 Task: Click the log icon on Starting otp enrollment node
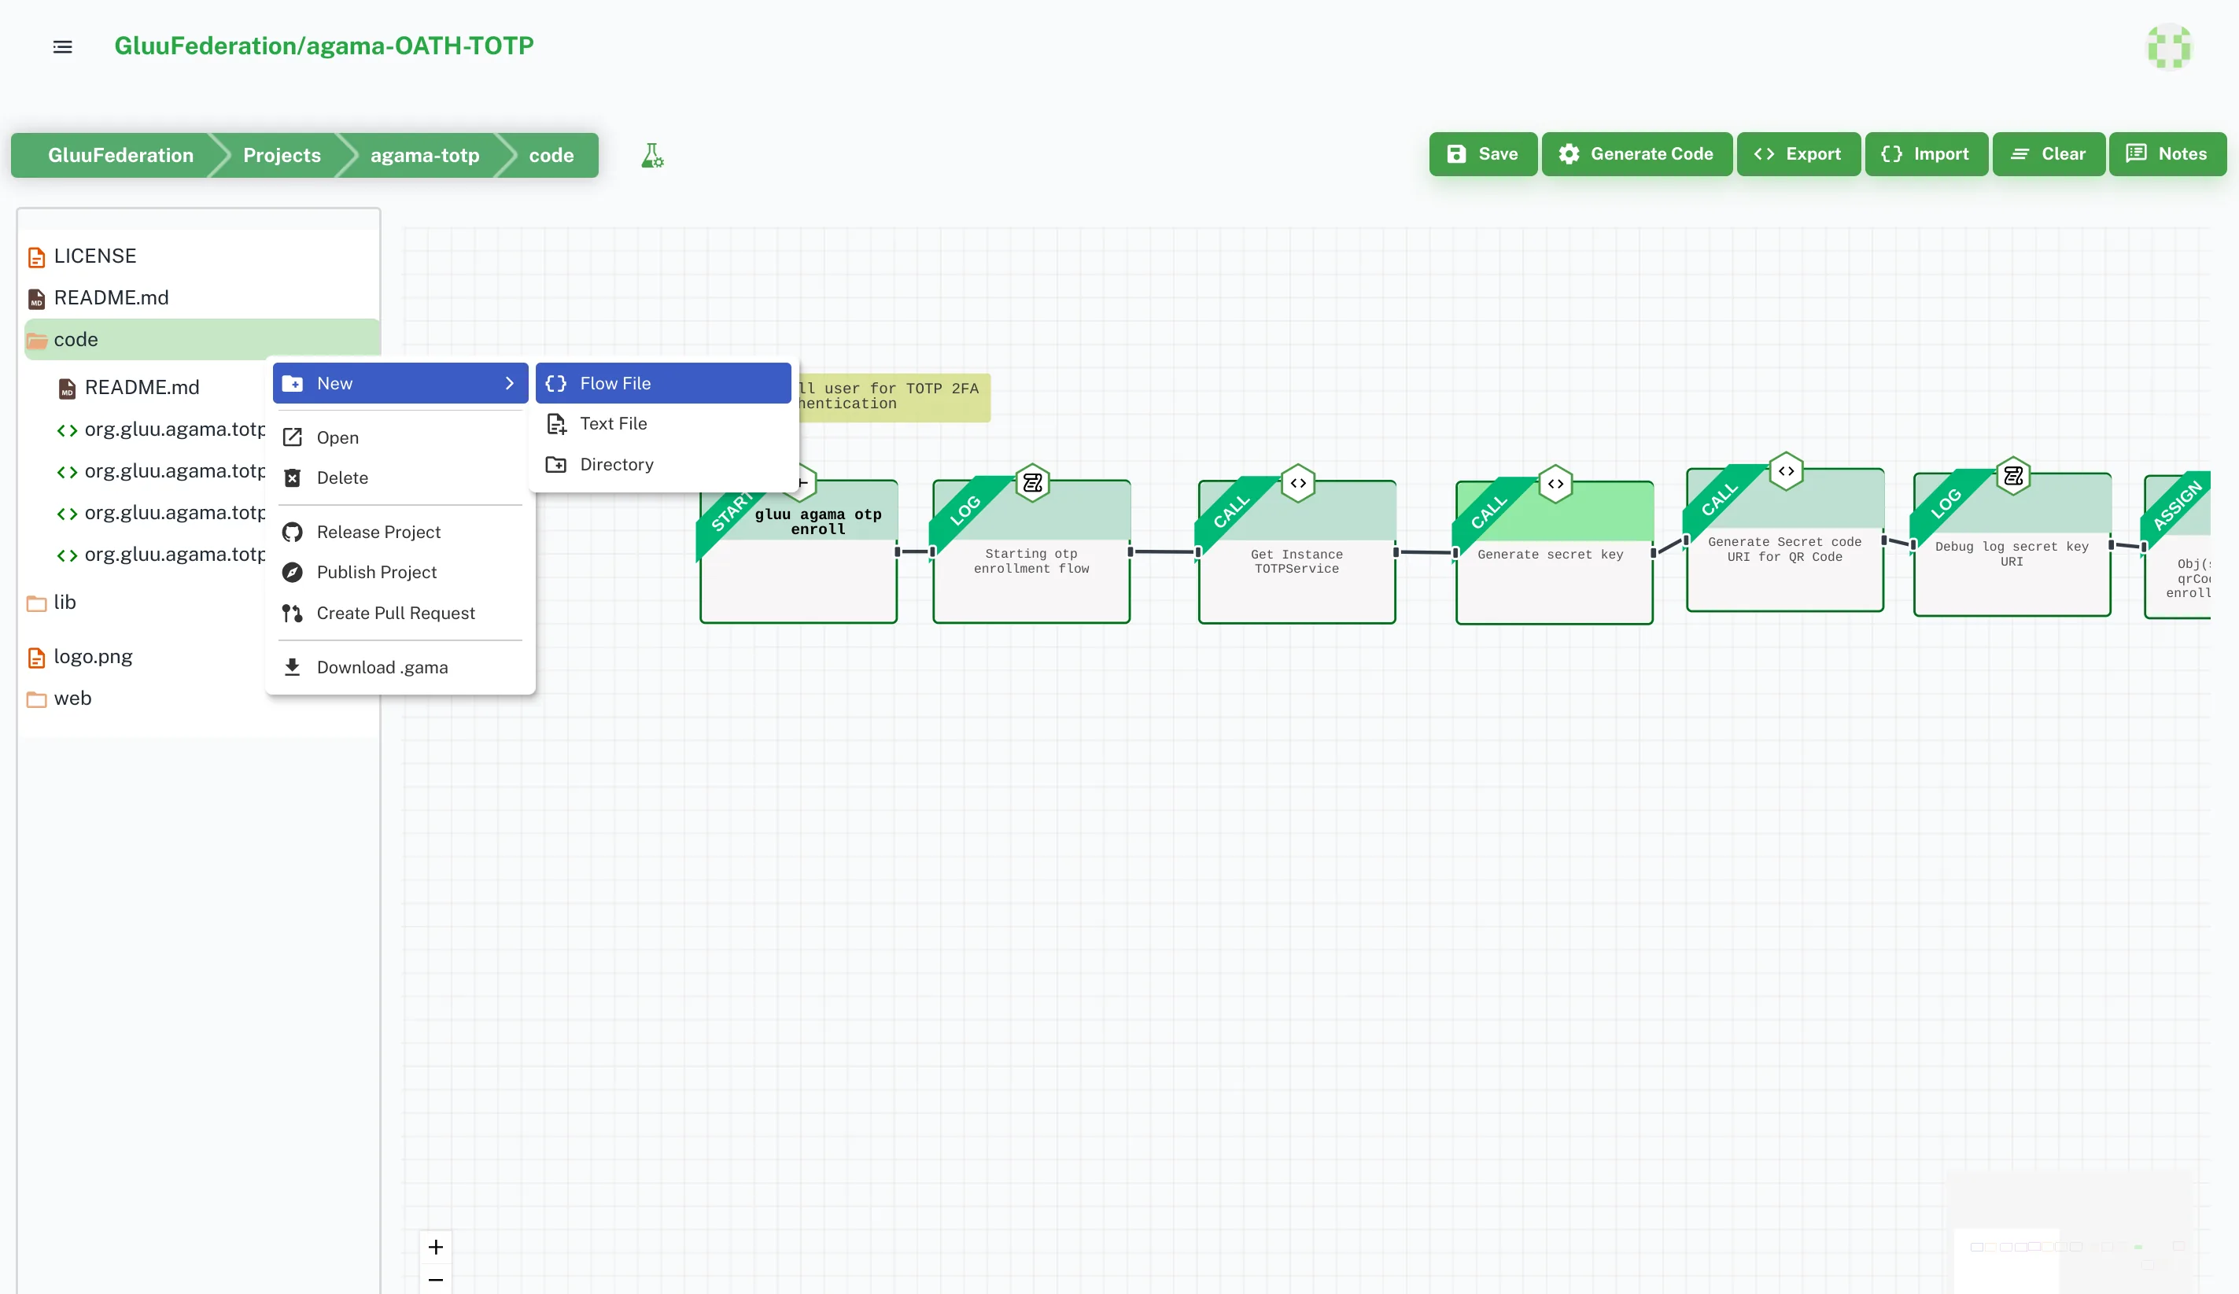pyautogui.click(x=1032, y=483)
